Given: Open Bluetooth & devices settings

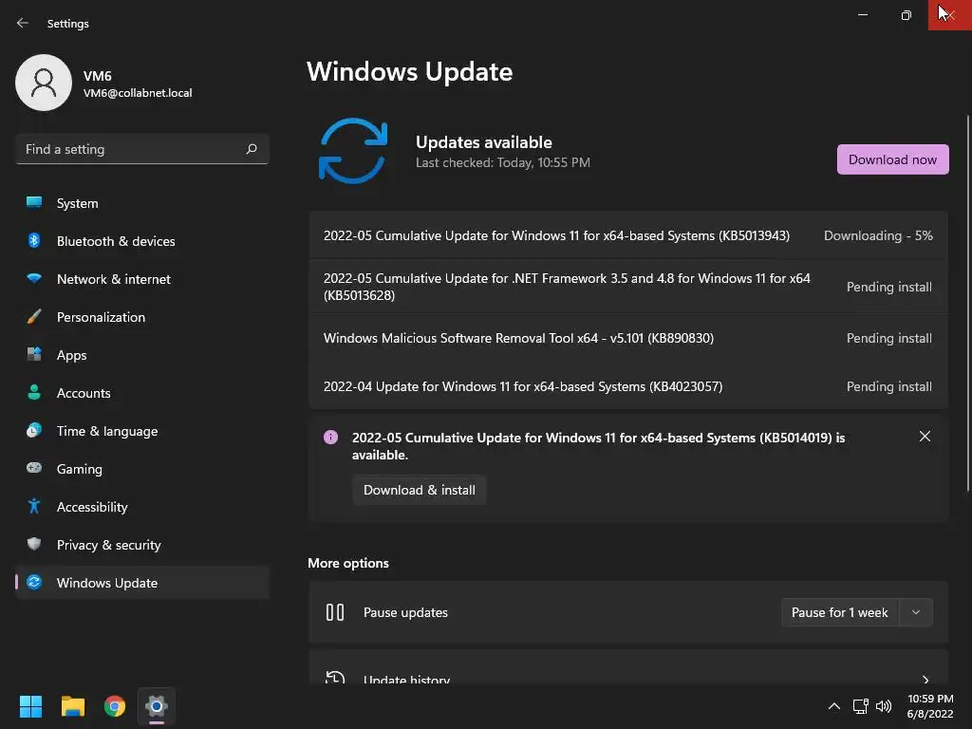Looking at the screenshot, I should (x=142, y=240).
